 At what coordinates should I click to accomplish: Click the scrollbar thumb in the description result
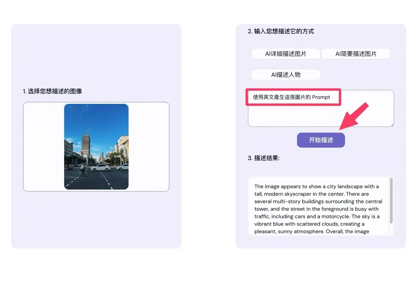point(391,200)
